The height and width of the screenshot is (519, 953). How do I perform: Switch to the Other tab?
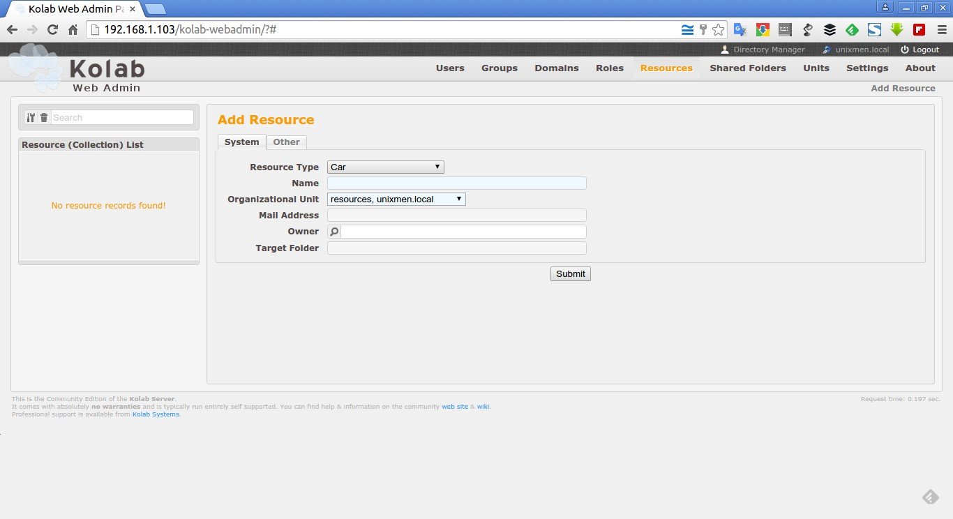286,142
